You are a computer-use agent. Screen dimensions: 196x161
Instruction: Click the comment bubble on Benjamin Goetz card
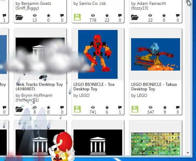tap(62, 16)
